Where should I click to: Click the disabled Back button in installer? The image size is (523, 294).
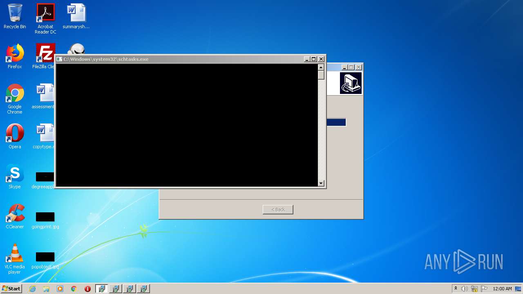pos(278,209)
